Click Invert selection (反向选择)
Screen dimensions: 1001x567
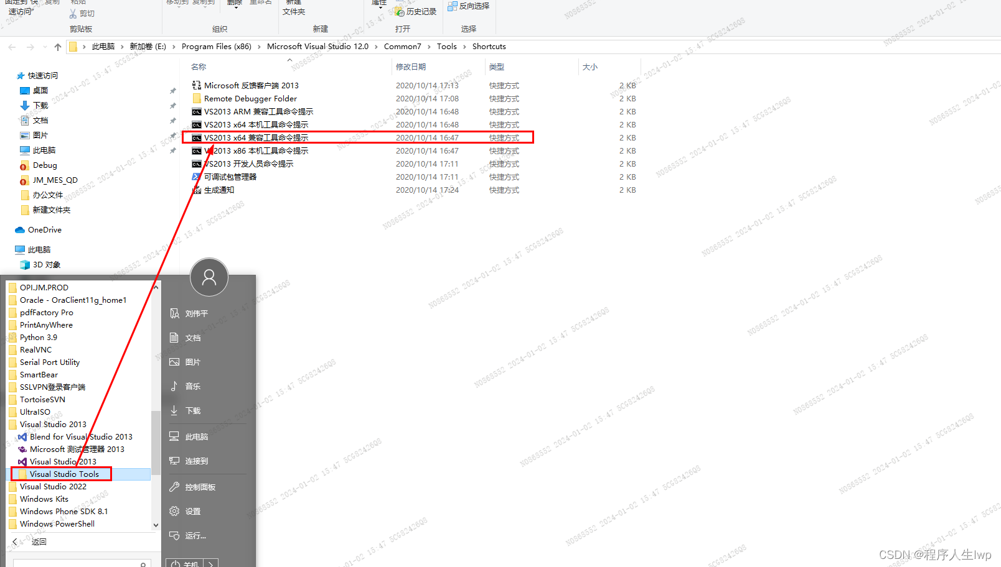tap(469, 6)
